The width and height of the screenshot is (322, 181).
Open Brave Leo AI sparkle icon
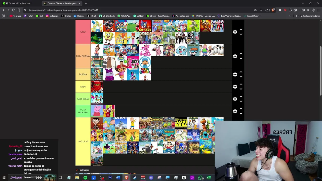(x=308, y=10)
